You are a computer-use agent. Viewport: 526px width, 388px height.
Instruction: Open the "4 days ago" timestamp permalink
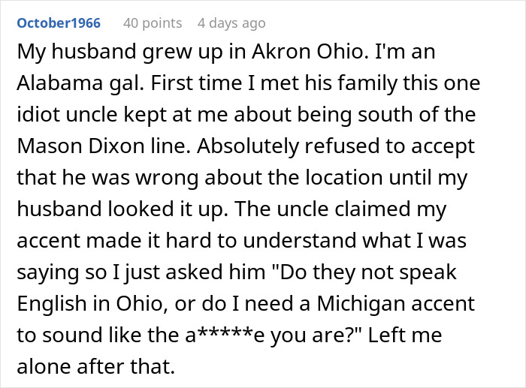pyautogui.click(x=231, y=23)
